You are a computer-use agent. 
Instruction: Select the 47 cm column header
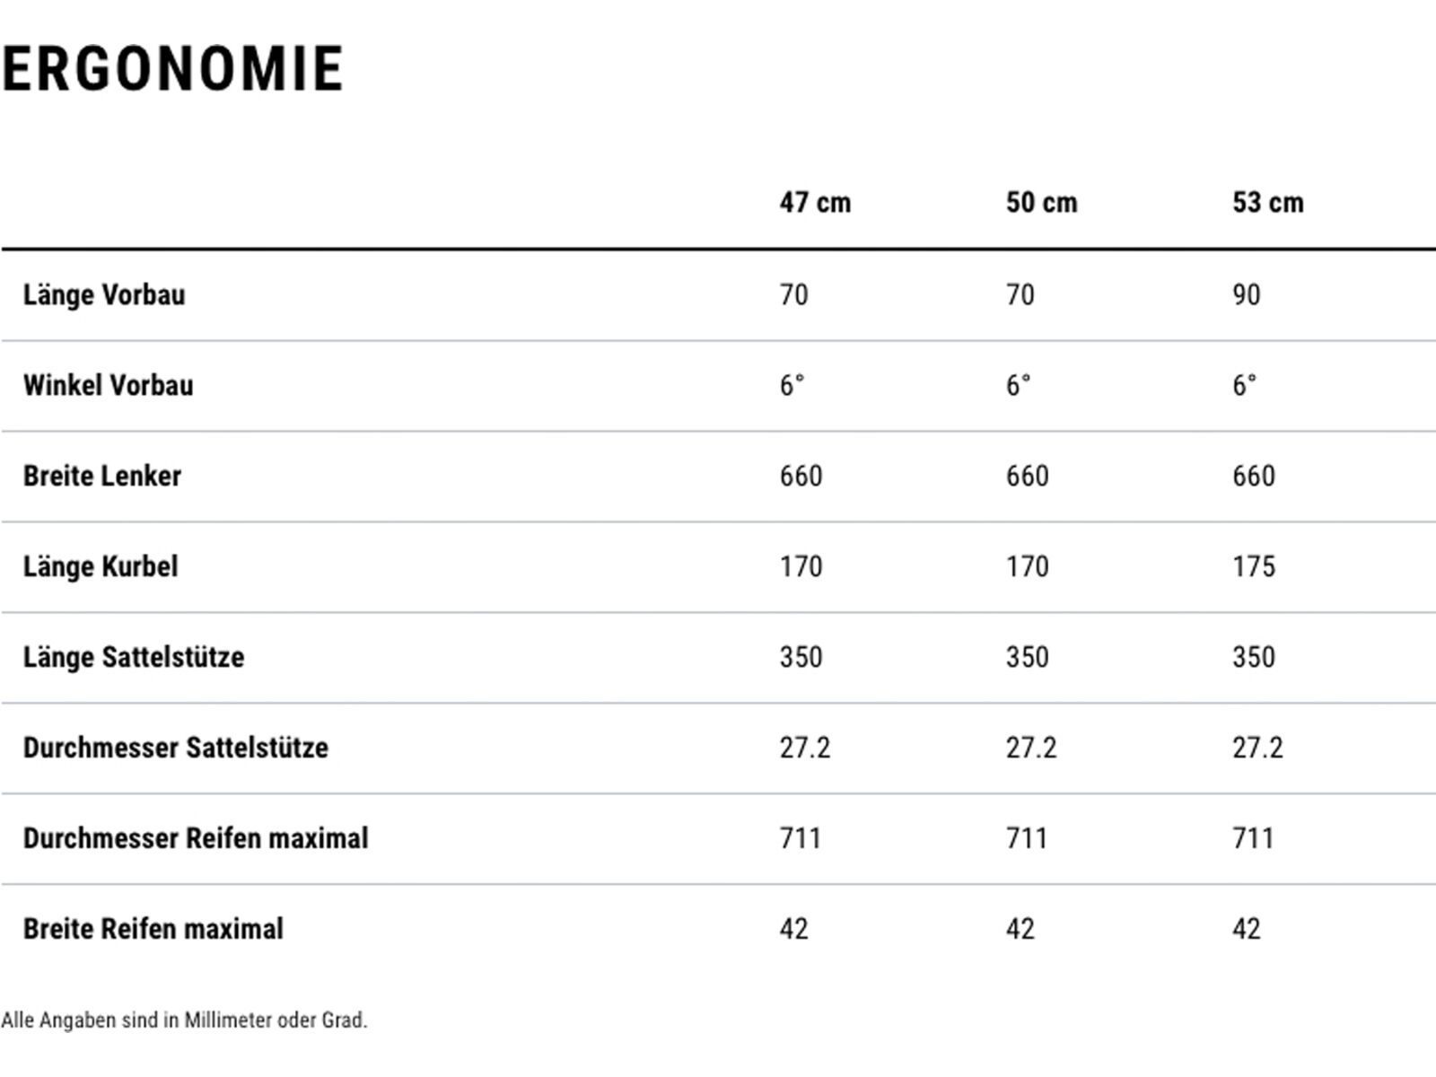[815, 203]
